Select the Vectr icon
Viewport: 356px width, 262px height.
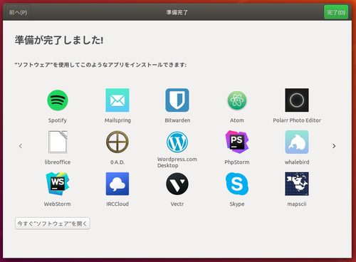[x=177, y=184]
